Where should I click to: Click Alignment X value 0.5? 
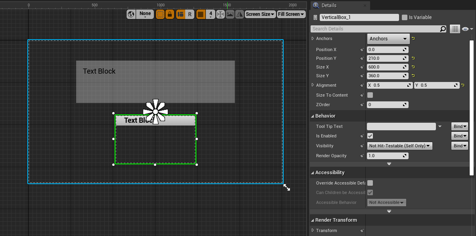(390, 86)
